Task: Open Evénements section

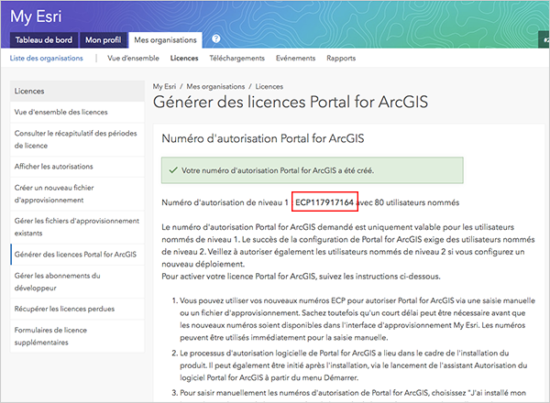Action: (296, 59)
